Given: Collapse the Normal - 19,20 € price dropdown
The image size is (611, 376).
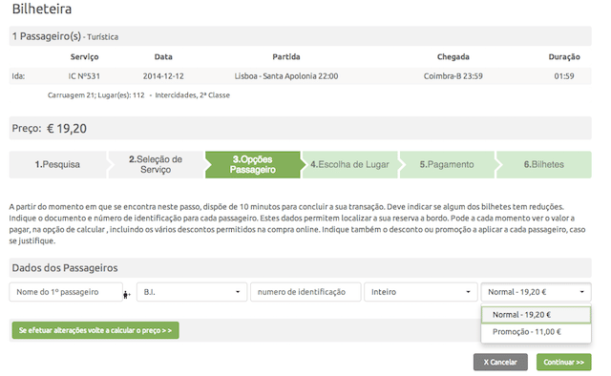Looking at the screenshot, I should click(537, 292).
